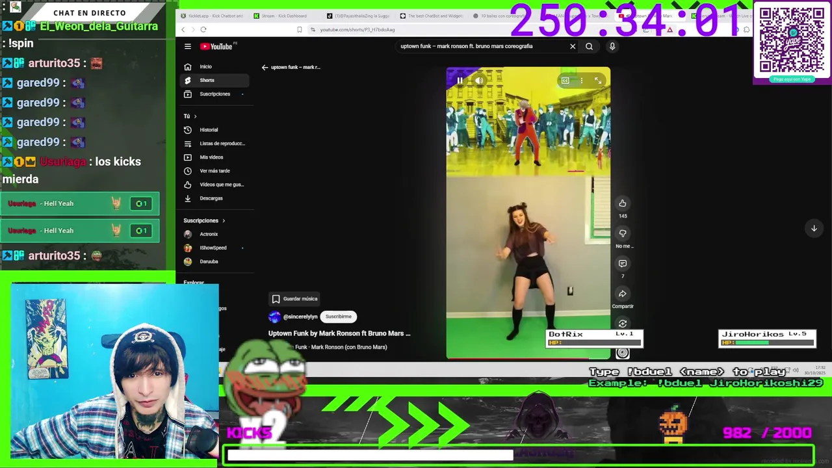
Task: Click the JiroHorikos HP bar
Action: (x=767, y=343)
